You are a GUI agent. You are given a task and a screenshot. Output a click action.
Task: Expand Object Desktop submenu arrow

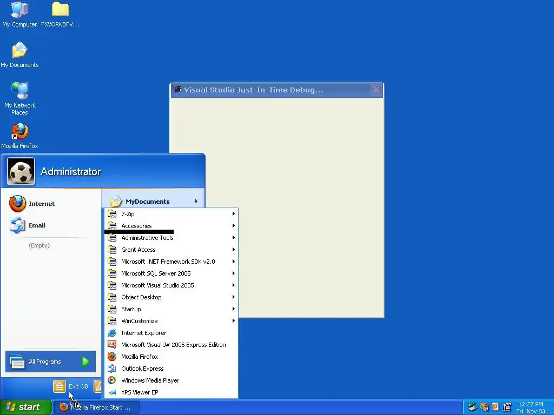234,297
